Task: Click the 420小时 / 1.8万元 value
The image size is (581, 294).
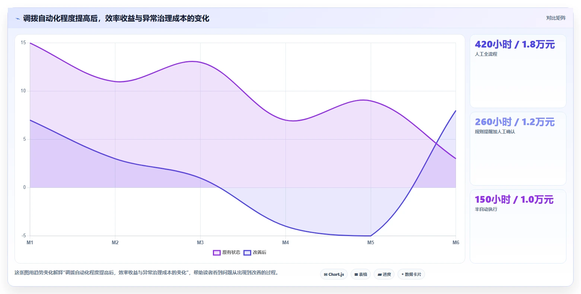Action: point(515,45)
